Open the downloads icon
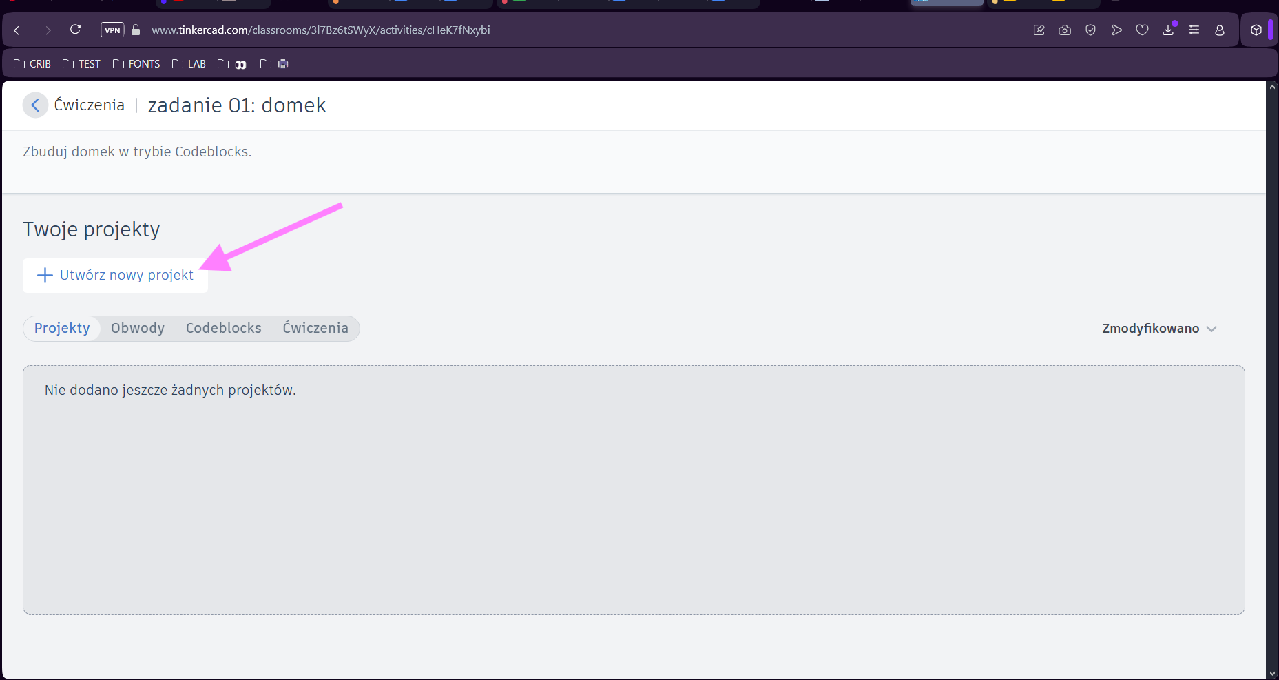1279x680 pixels. pyautogui.click(x=1168, y=30)
